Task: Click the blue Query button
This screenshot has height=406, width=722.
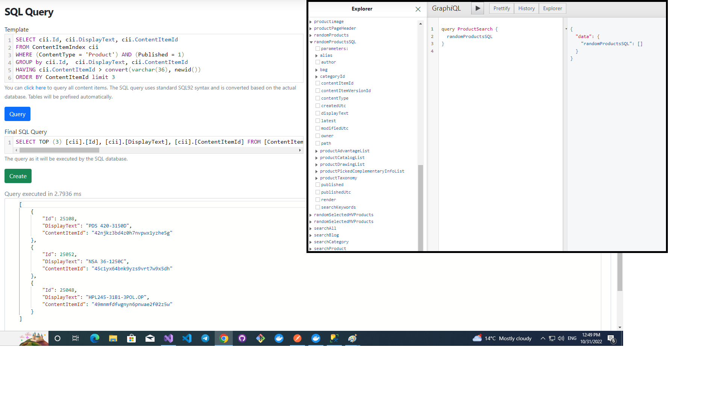Action: tap(17, 114)
